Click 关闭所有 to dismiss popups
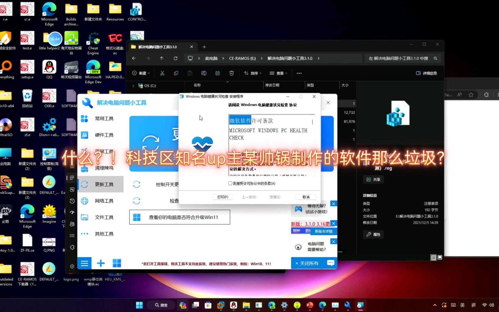499x312 pixels. pyautogui.click(x=307, y=263)
